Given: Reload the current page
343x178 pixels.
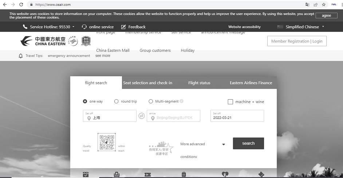Looking at the screenshot, I should tap(21, 5).
